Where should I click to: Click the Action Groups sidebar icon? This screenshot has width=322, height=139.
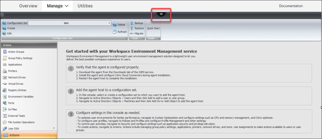pyautogui.click(x=5, y=52)
